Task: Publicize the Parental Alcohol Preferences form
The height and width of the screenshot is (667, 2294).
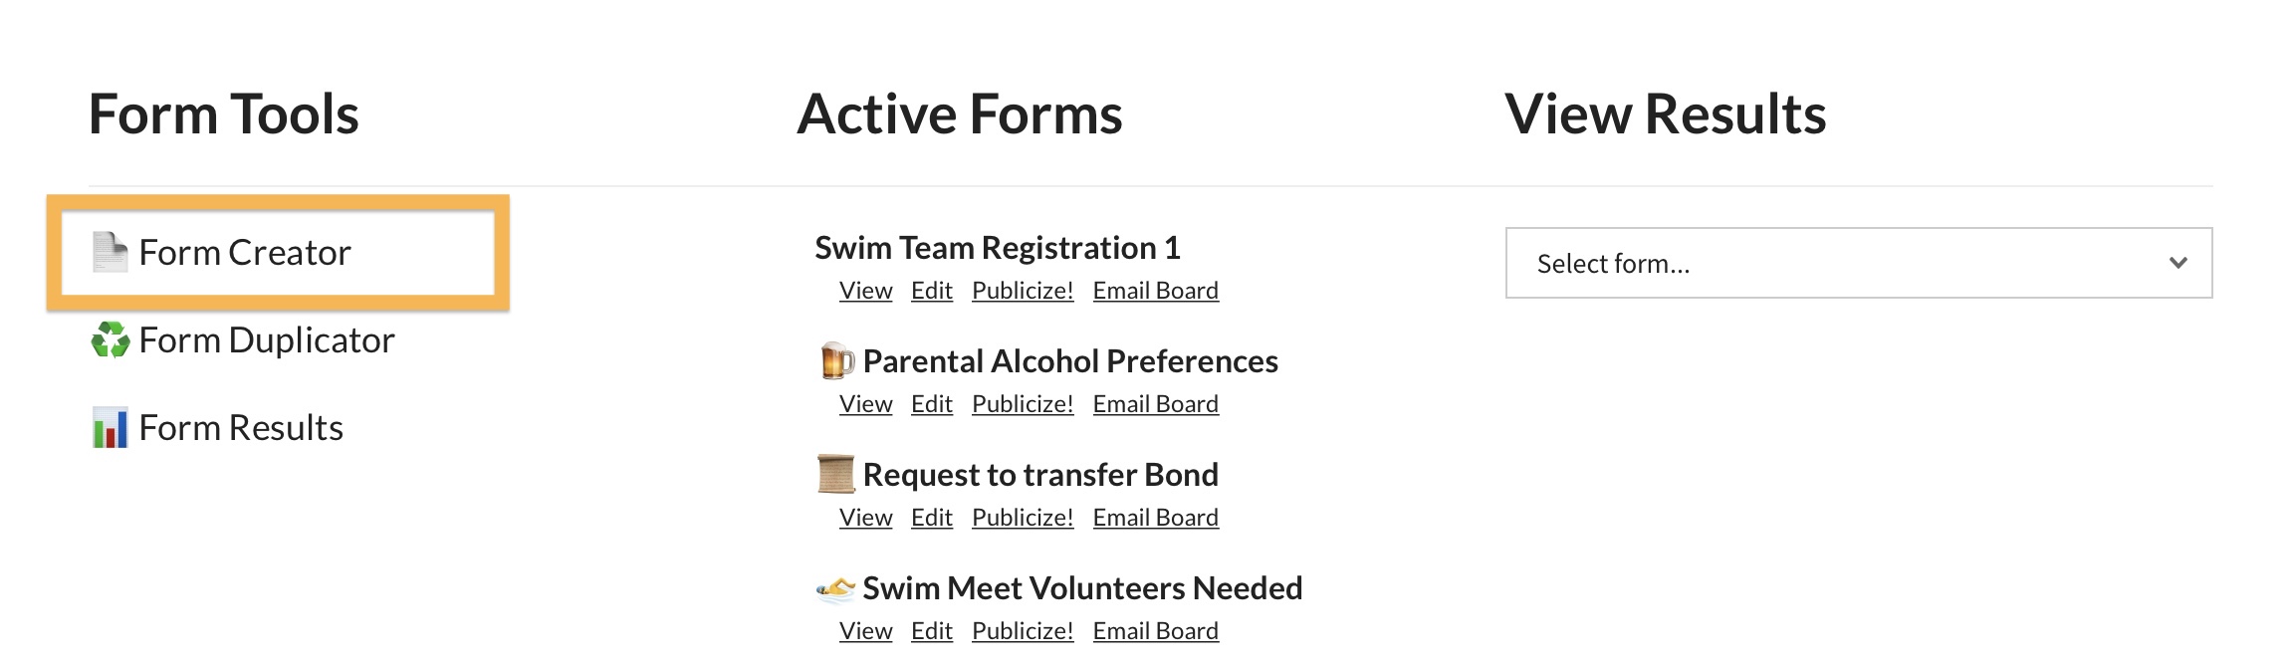Action: pos(1023,404)
